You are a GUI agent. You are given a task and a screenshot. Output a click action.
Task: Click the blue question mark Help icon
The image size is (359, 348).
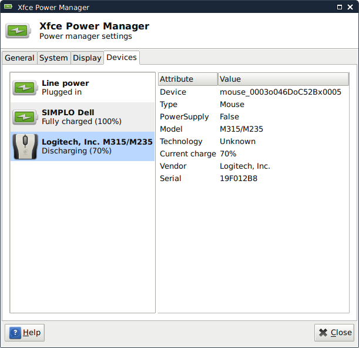(x=15, y=333)
